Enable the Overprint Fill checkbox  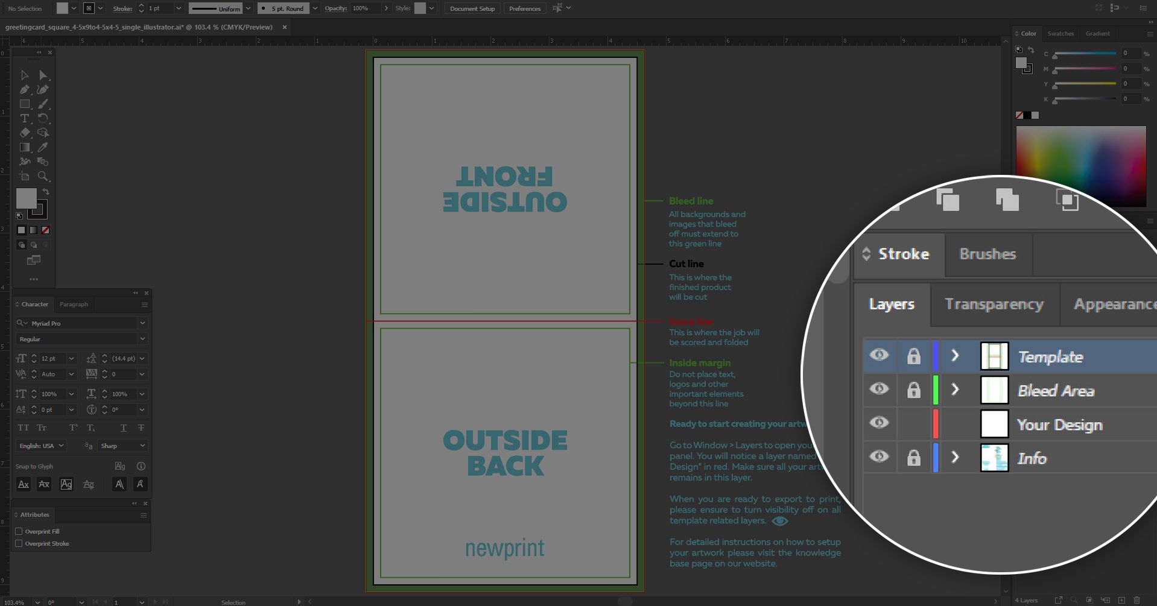click(x=19, y=531)
